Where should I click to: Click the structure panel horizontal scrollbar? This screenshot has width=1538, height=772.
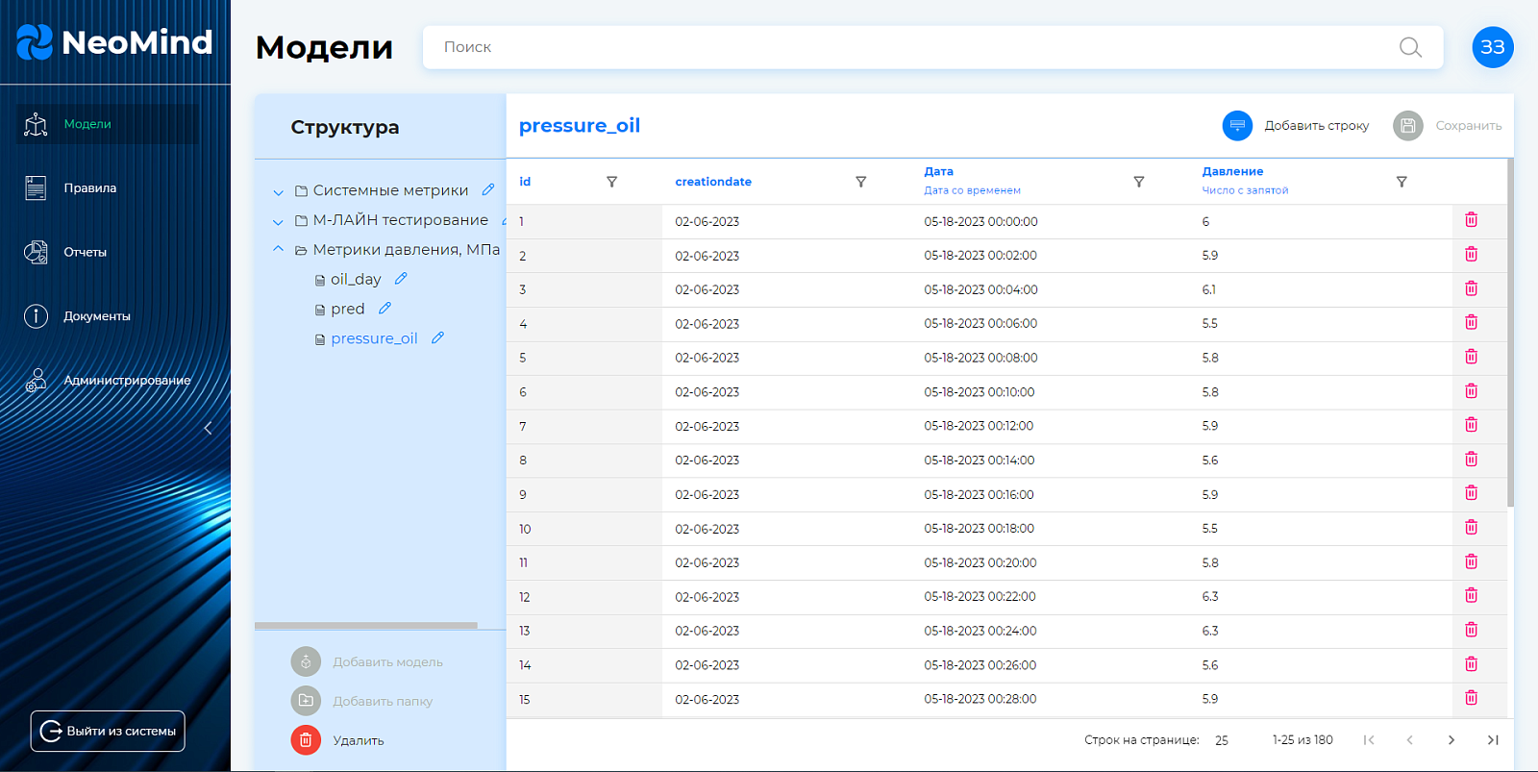(x=366, y=626)
